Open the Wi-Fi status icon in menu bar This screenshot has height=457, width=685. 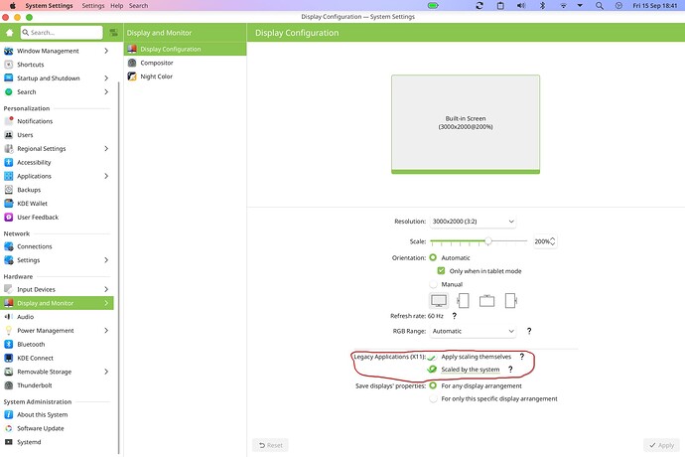click(x=563, y=6)
